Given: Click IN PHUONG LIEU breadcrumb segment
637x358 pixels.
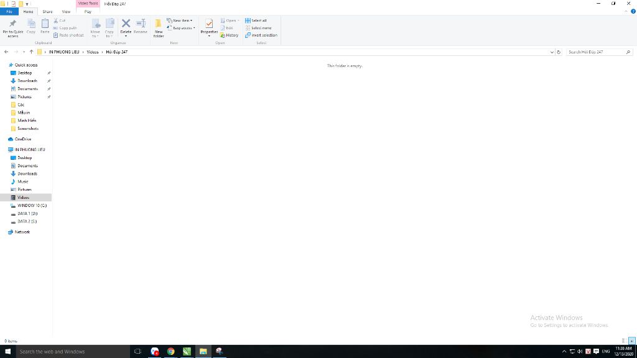Looking at the screenshot, I should 64,52.
